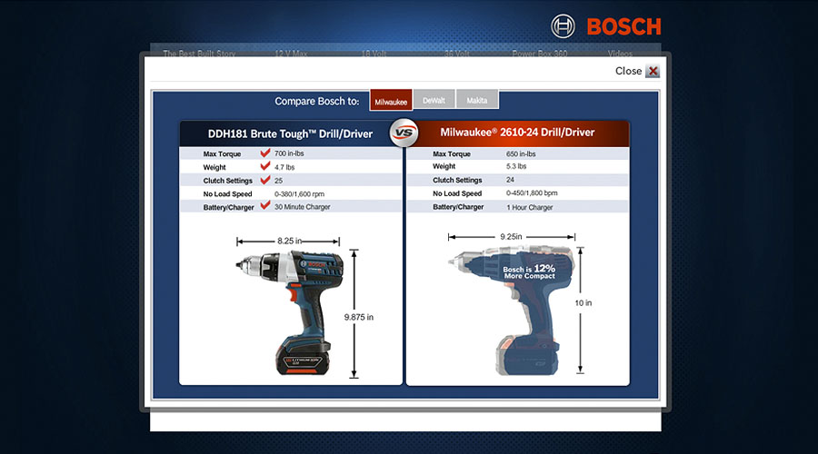
Task: Click the red checkmark beside Max Torque
Action: [x=265, y=153]
